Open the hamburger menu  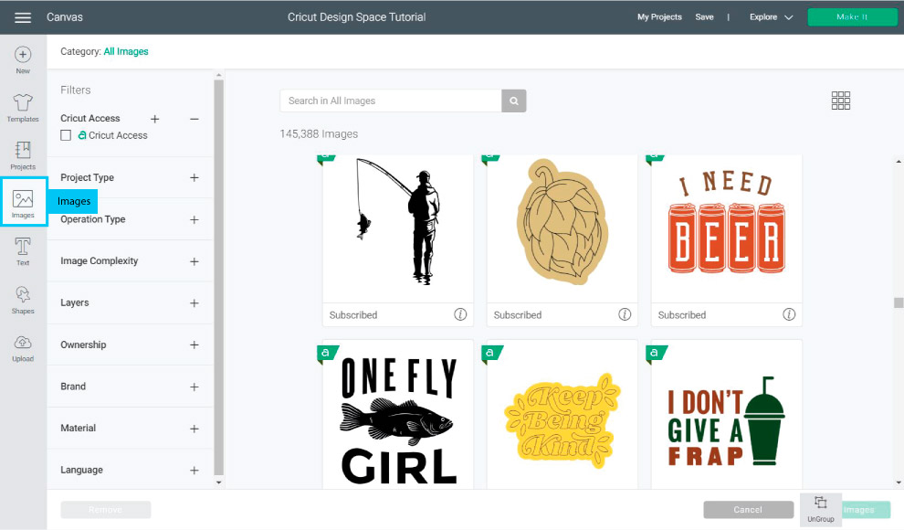point(23,17)
